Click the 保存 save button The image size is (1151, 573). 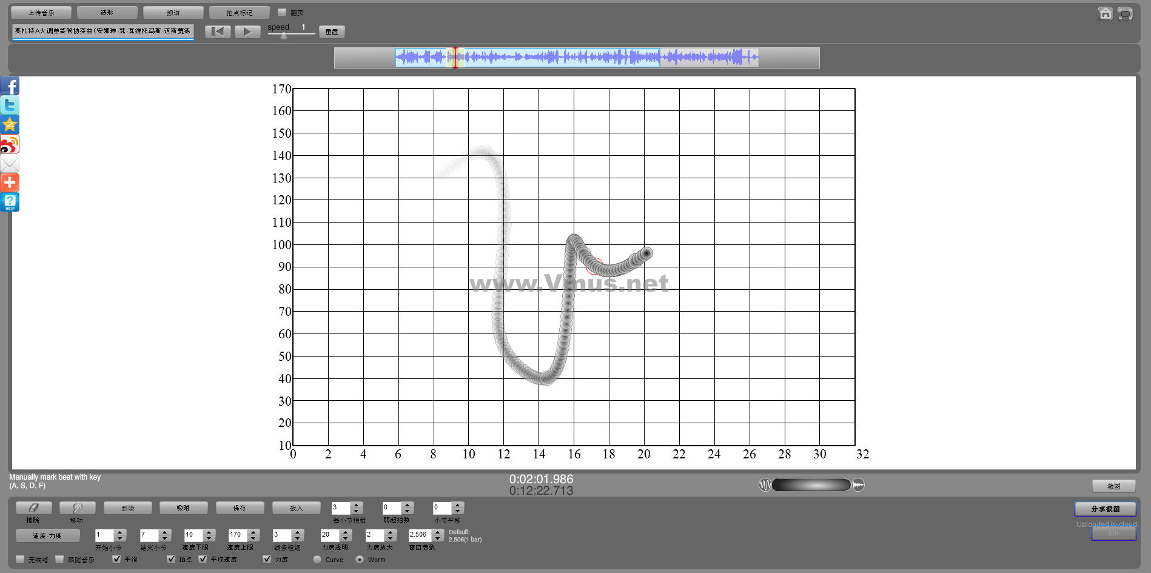[x=240, y=508]
